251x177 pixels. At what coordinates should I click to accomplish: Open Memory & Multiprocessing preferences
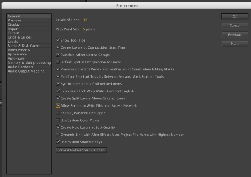tap(29, 62)
